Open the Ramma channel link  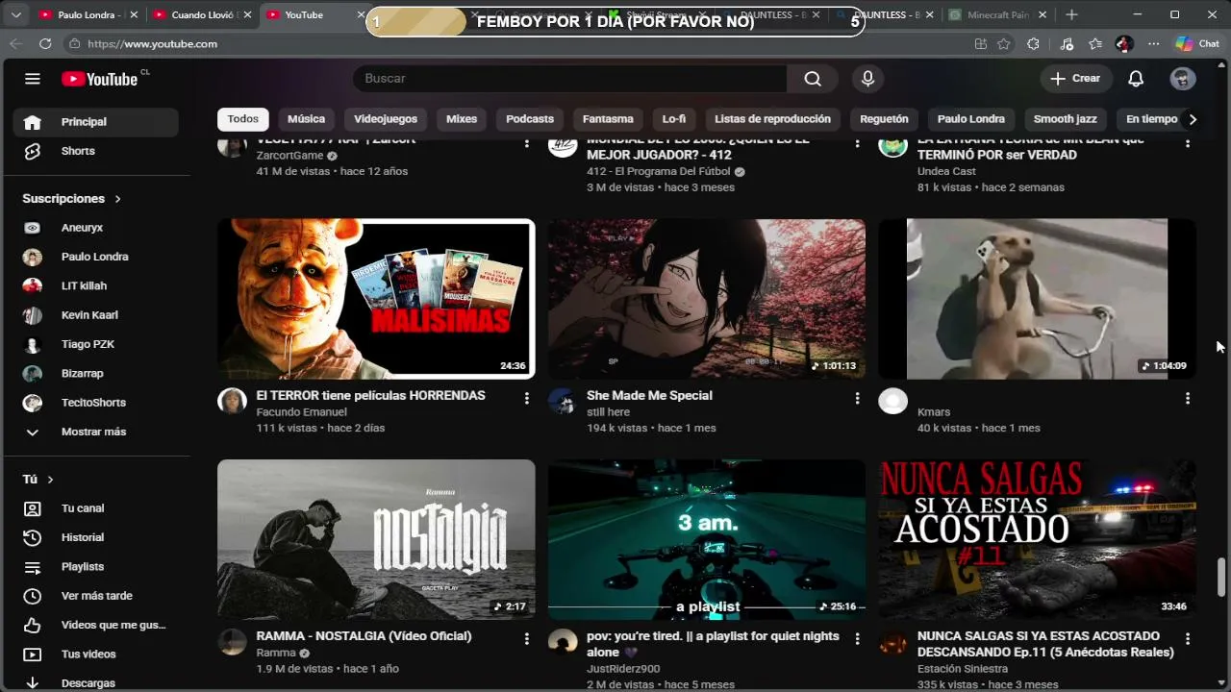276,653
